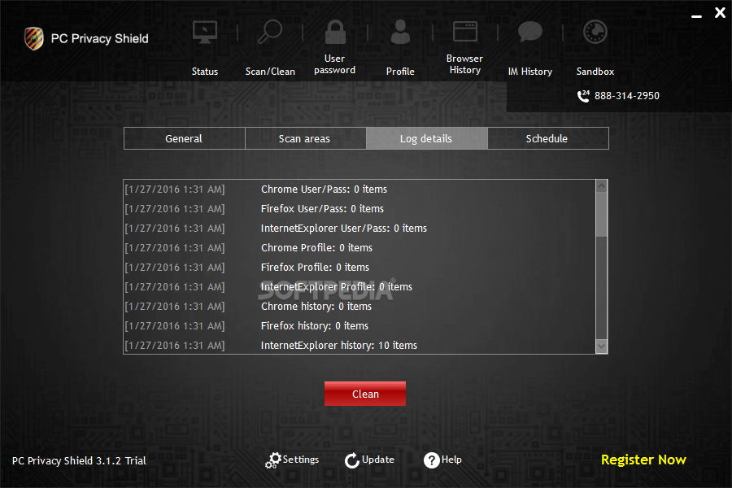
Task: Click the log scrollbar up arrow
Action: tap(601, 186)
